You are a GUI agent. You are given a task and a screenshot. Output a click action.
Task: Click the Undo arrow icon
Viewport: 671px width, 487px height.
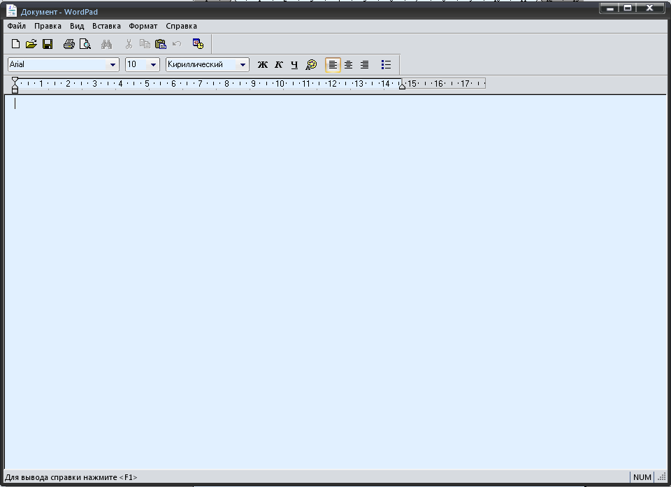pyautogui.click(x=177, y=43)
